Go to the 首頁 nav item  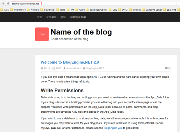pyautogui.click(x=40, y=17)
